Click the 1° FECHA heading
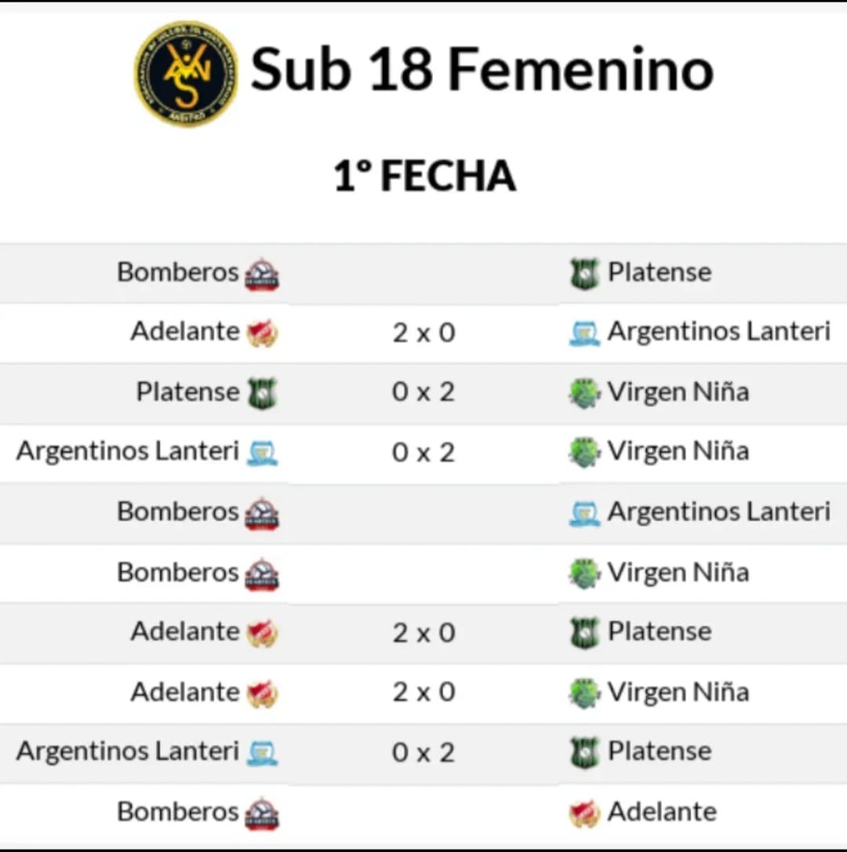 pyautogui.click(x=424, y=176)
